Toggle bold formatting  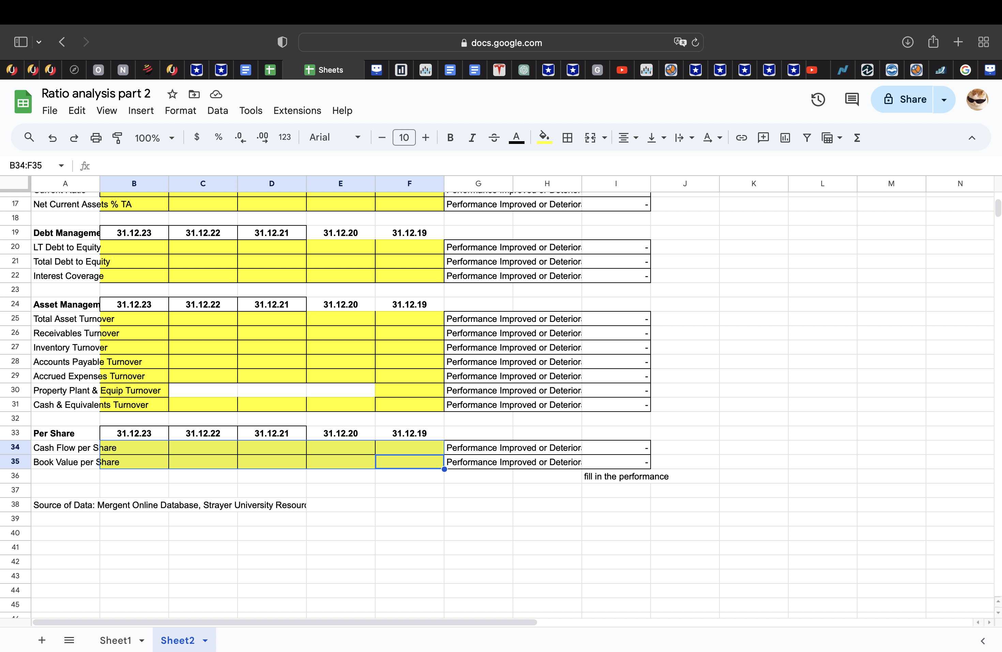450,137
